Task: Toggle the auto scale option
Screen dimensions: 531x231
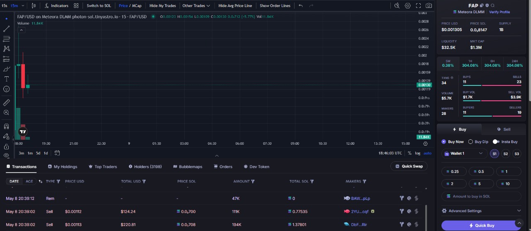Action: pos(427,153)
